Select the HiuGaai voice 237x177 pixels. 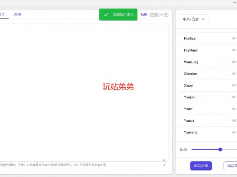[x=209, y=39]
